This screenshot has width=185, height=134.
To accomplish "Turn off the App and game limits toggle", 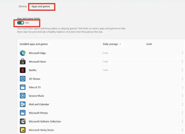I will click(21, 23).
